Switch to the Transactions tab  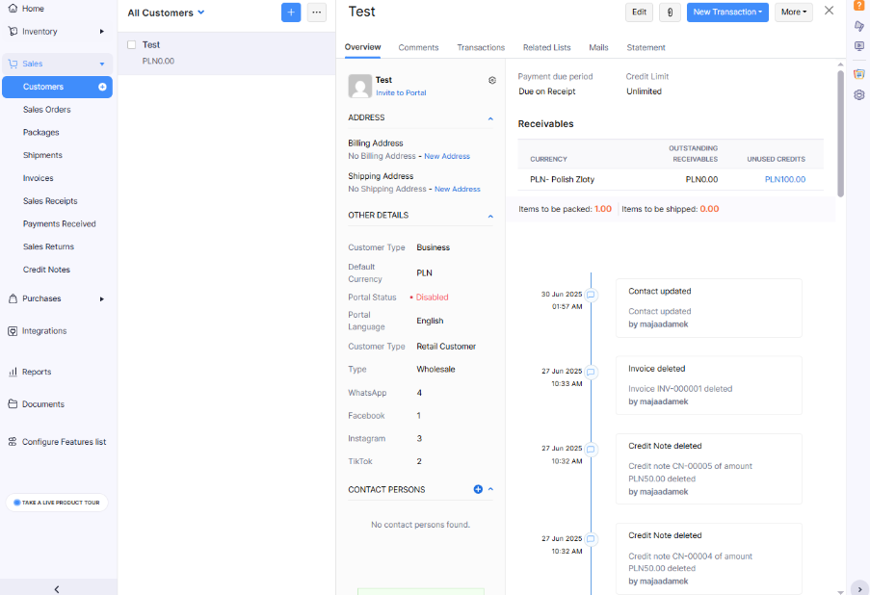tap(480, 47)
